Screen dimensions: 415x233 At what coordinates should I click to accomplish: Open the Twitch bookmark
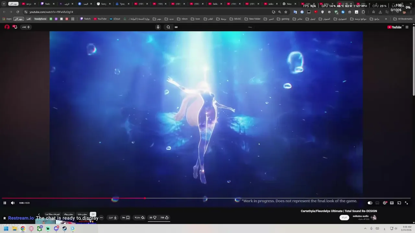85,19
